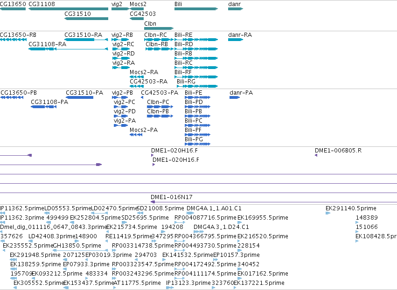Click the Clbn-RC transcript label
This screenshot has height=290, width=397.
pyautogui.click(x=155, y=35)
